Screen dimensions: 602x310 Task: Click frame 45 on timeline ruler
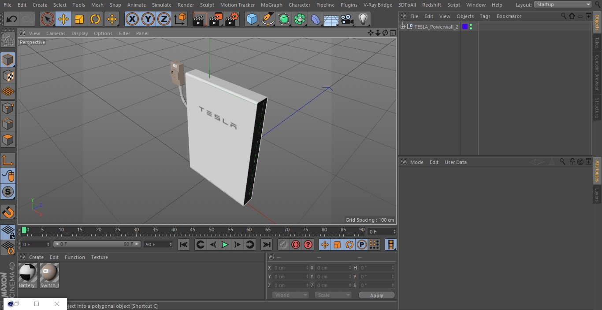pyautogui.click(x=193, y=230)
